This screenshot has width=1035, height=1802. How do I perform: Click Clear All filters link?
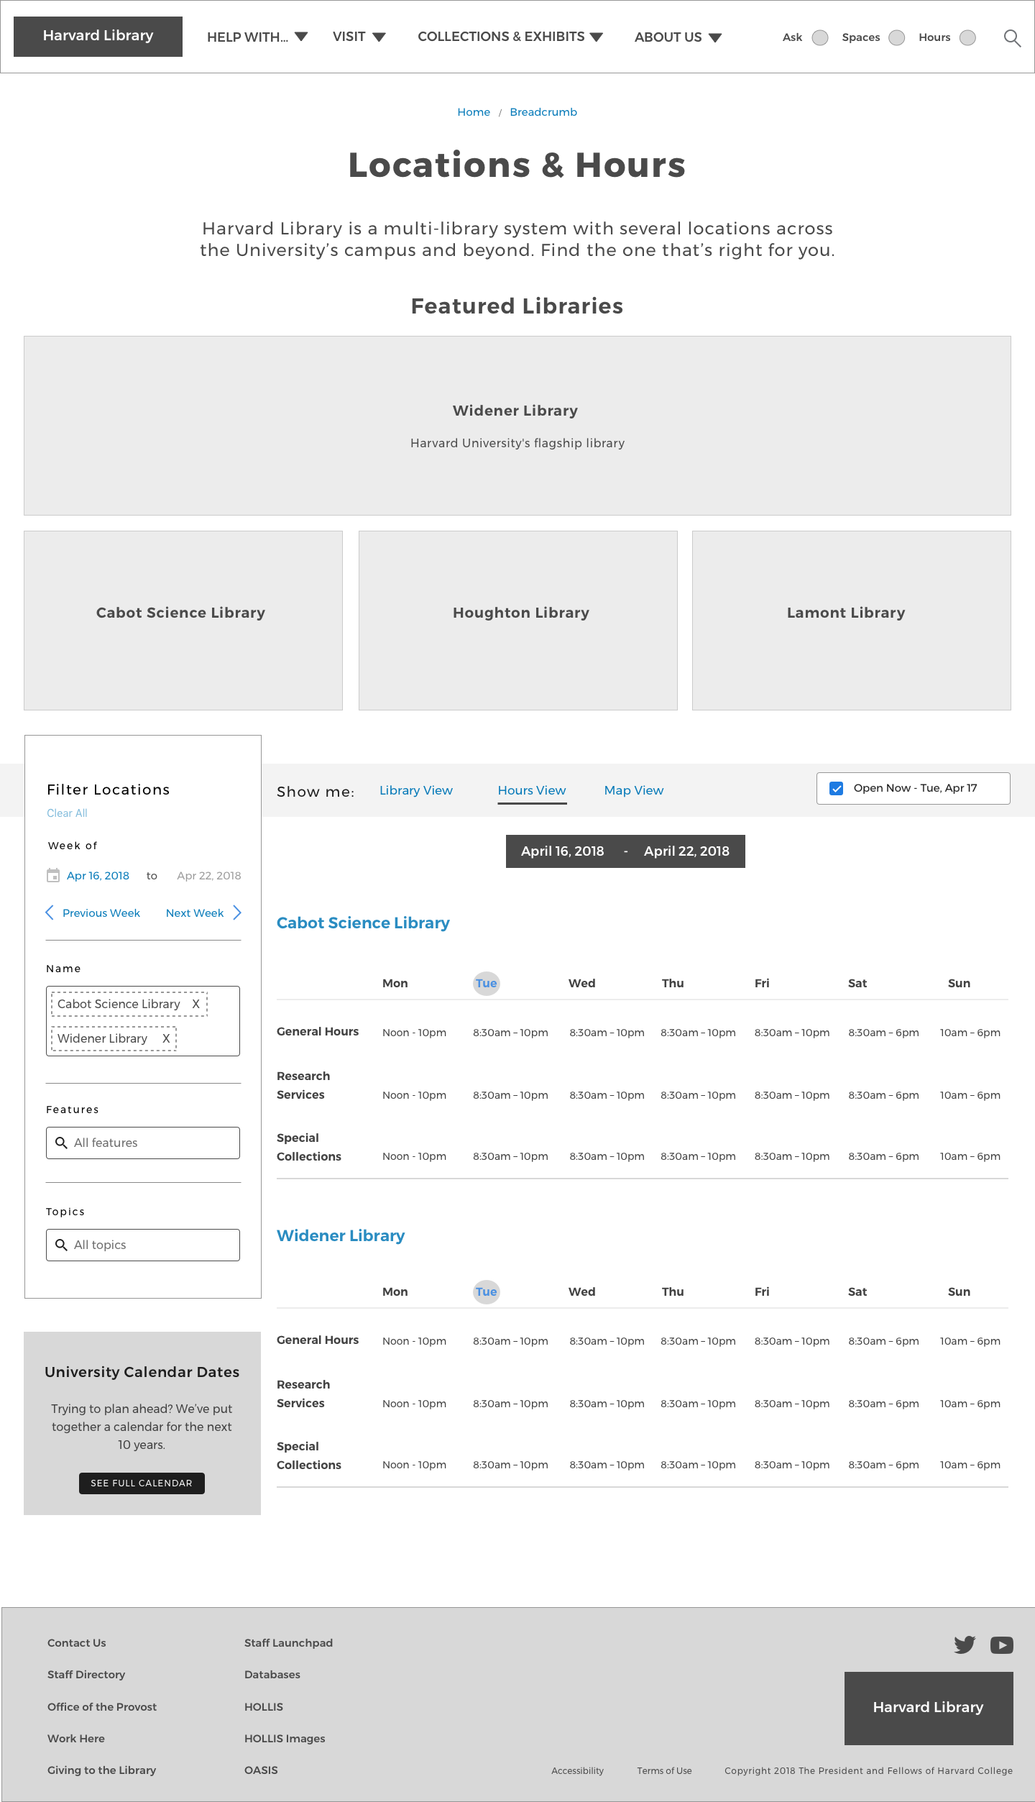[67, 813]
